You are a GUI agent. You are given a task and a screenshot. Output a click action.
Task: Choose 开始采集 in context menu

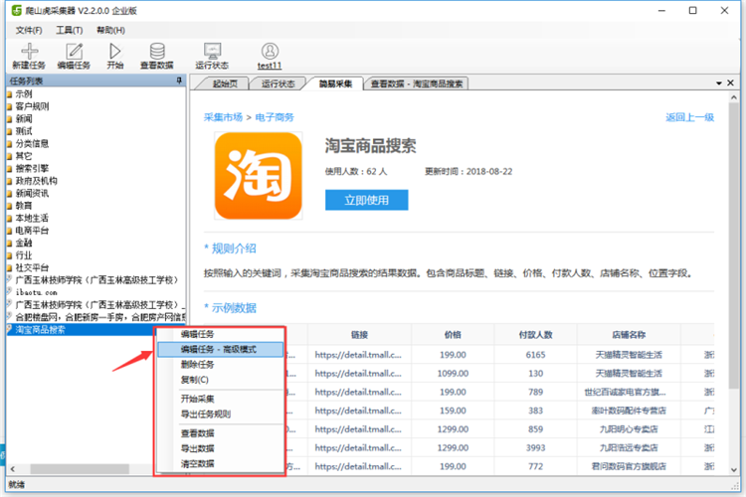click(x=221, y=399)
